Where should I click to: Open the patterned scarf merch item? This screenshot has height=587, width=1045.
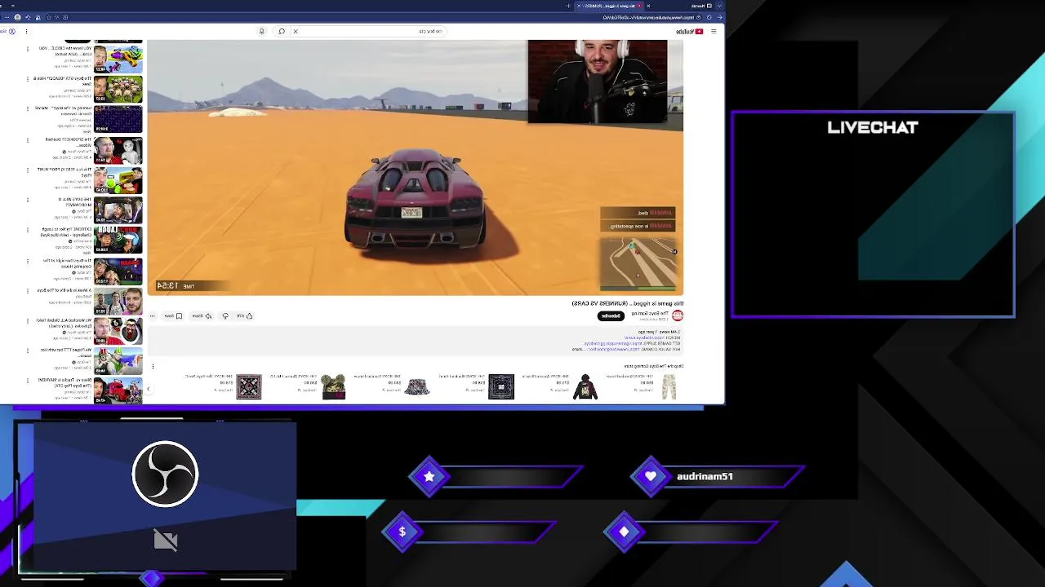tap(249, 386)
